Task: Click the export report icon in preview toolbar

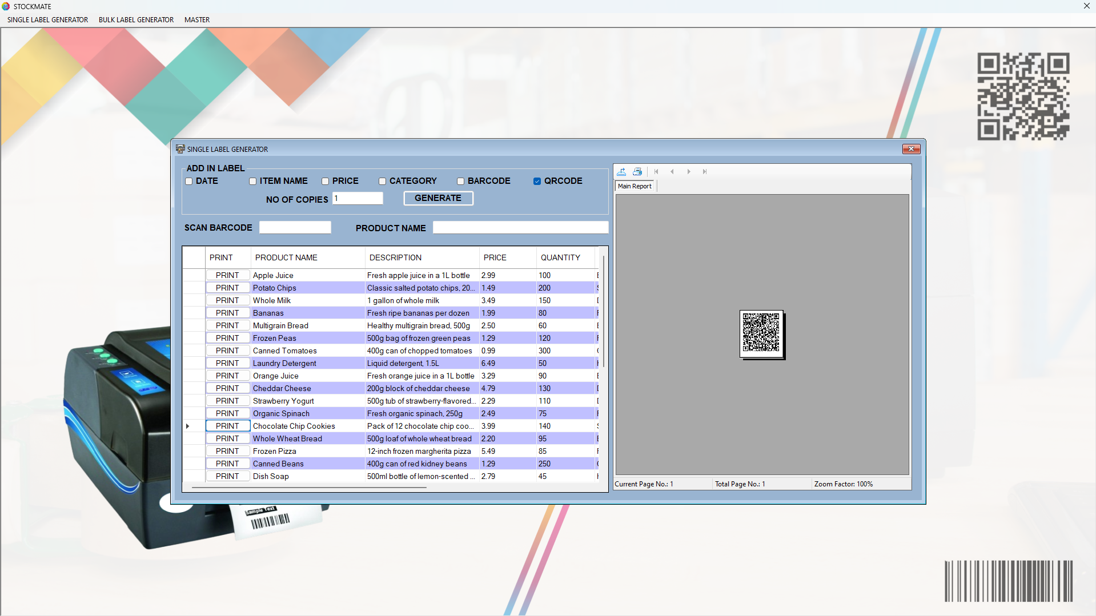Action: (621, 171)
